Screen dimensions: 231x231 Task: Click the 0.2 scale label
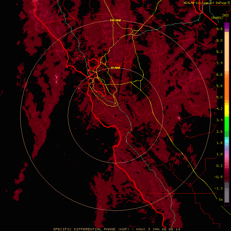click(x=219, y=166)
